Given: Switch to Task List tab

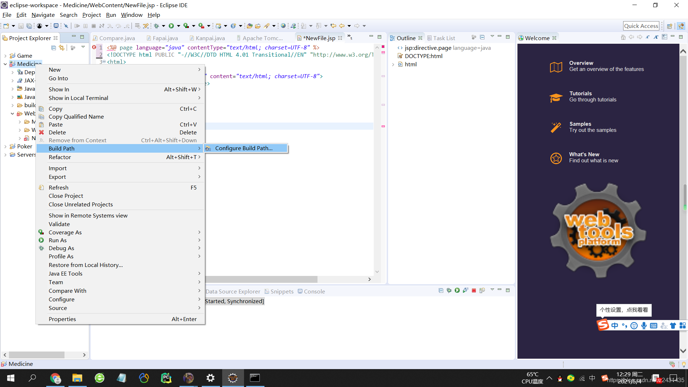Looking at the screenshot, I should pyautogui.click(x=441, y=38).
